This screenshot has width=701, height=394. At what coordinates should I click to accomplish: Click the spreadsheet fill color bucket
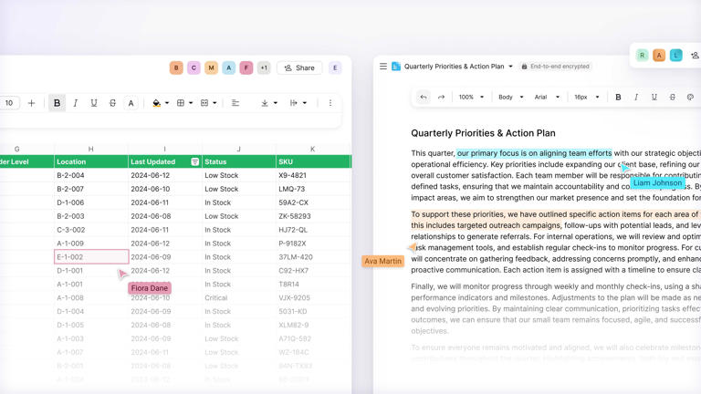point(156,103)
